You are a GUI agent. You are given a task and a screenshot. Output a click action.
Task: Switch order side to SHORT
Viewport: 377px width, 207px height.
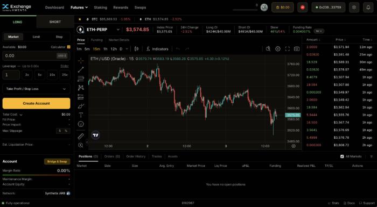pyautogui.click(x=55, y=22)
